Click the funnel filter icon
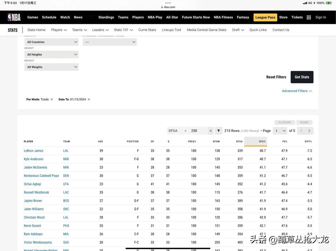Image resolution: width=336 pixels, height=251 pixels. 219,131
